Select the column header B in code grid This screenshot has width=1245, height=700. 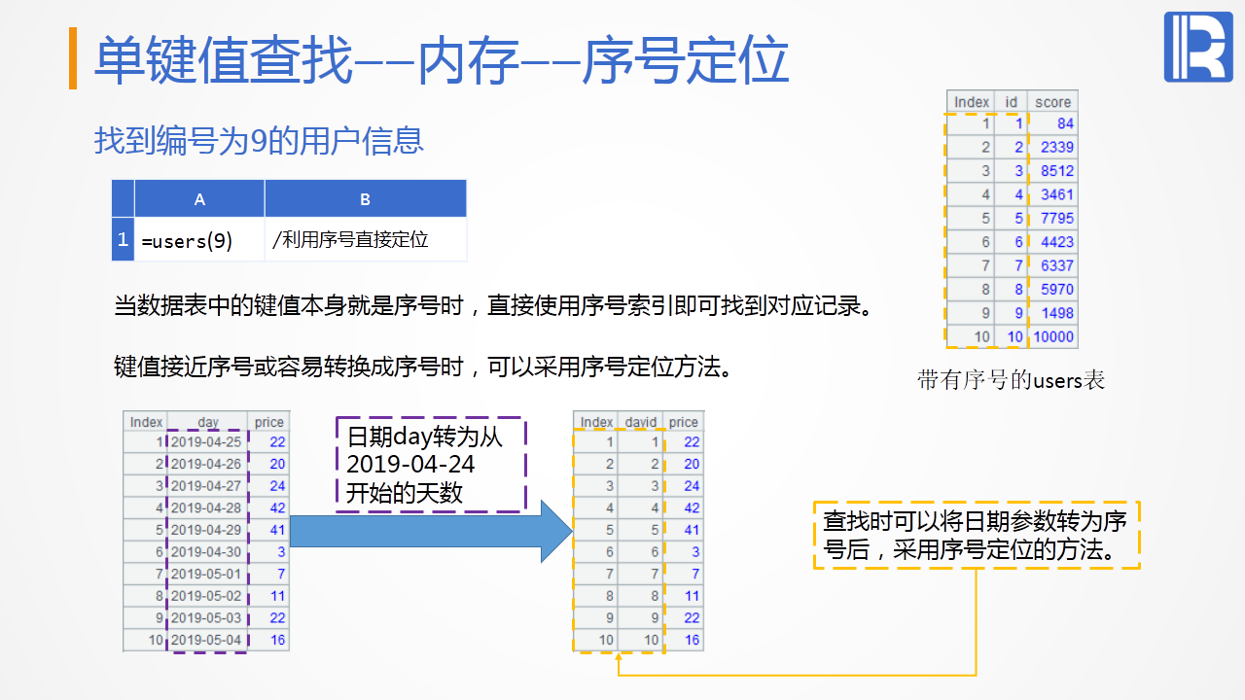coord(366,198)
